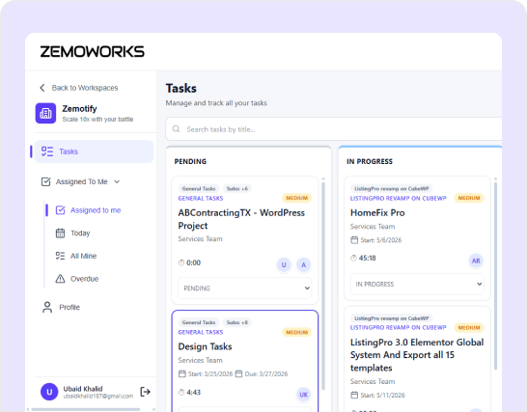
Task: Click the logout icon next to Ubaid Khalid
Action: [145, 392]
